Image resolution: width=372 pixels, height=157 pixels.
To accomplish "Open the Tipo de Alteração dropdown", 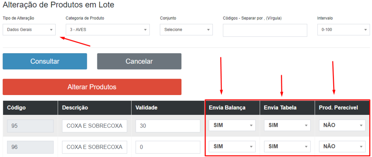I will point(29,30).
